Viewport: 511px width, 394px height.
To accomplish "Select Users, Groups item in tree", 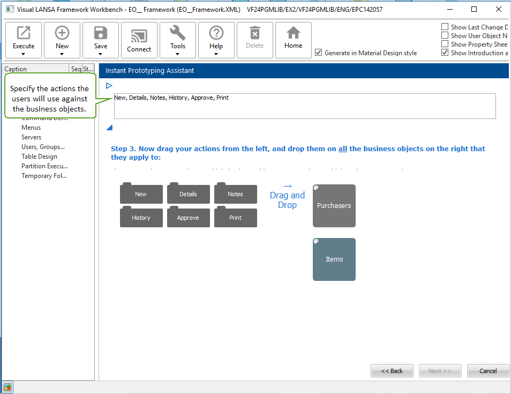I will 43,147.
